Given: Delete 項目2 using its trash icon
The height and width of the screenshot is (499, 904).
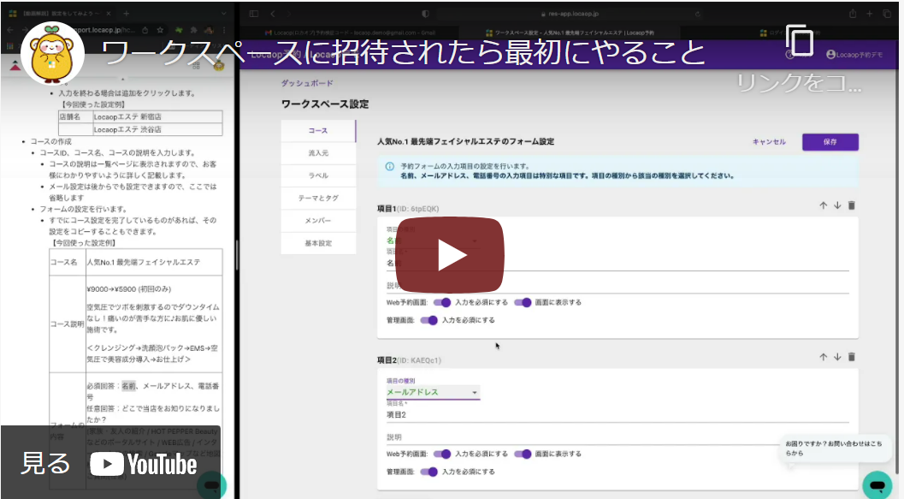Looking at the screenshot, I should (852, 356).
